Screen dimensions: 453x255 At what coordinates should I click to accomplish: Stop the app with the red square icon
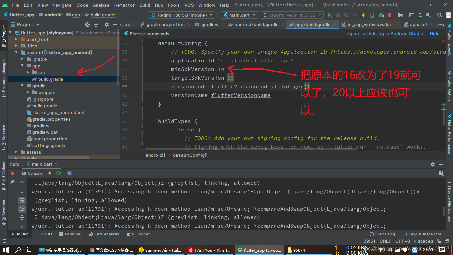390,15
